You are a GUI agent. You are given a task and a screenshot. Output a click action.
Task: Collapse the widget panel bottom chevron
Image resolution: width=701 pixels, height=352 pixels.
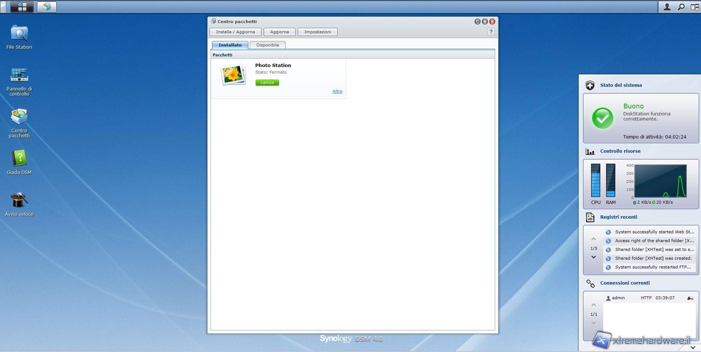693,347
